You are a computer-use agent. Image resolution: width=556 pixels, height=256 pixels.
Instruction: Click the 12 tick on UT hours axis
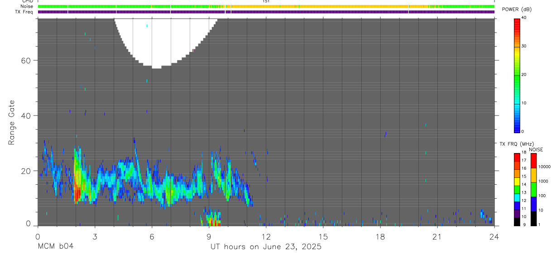coord(266,237)
